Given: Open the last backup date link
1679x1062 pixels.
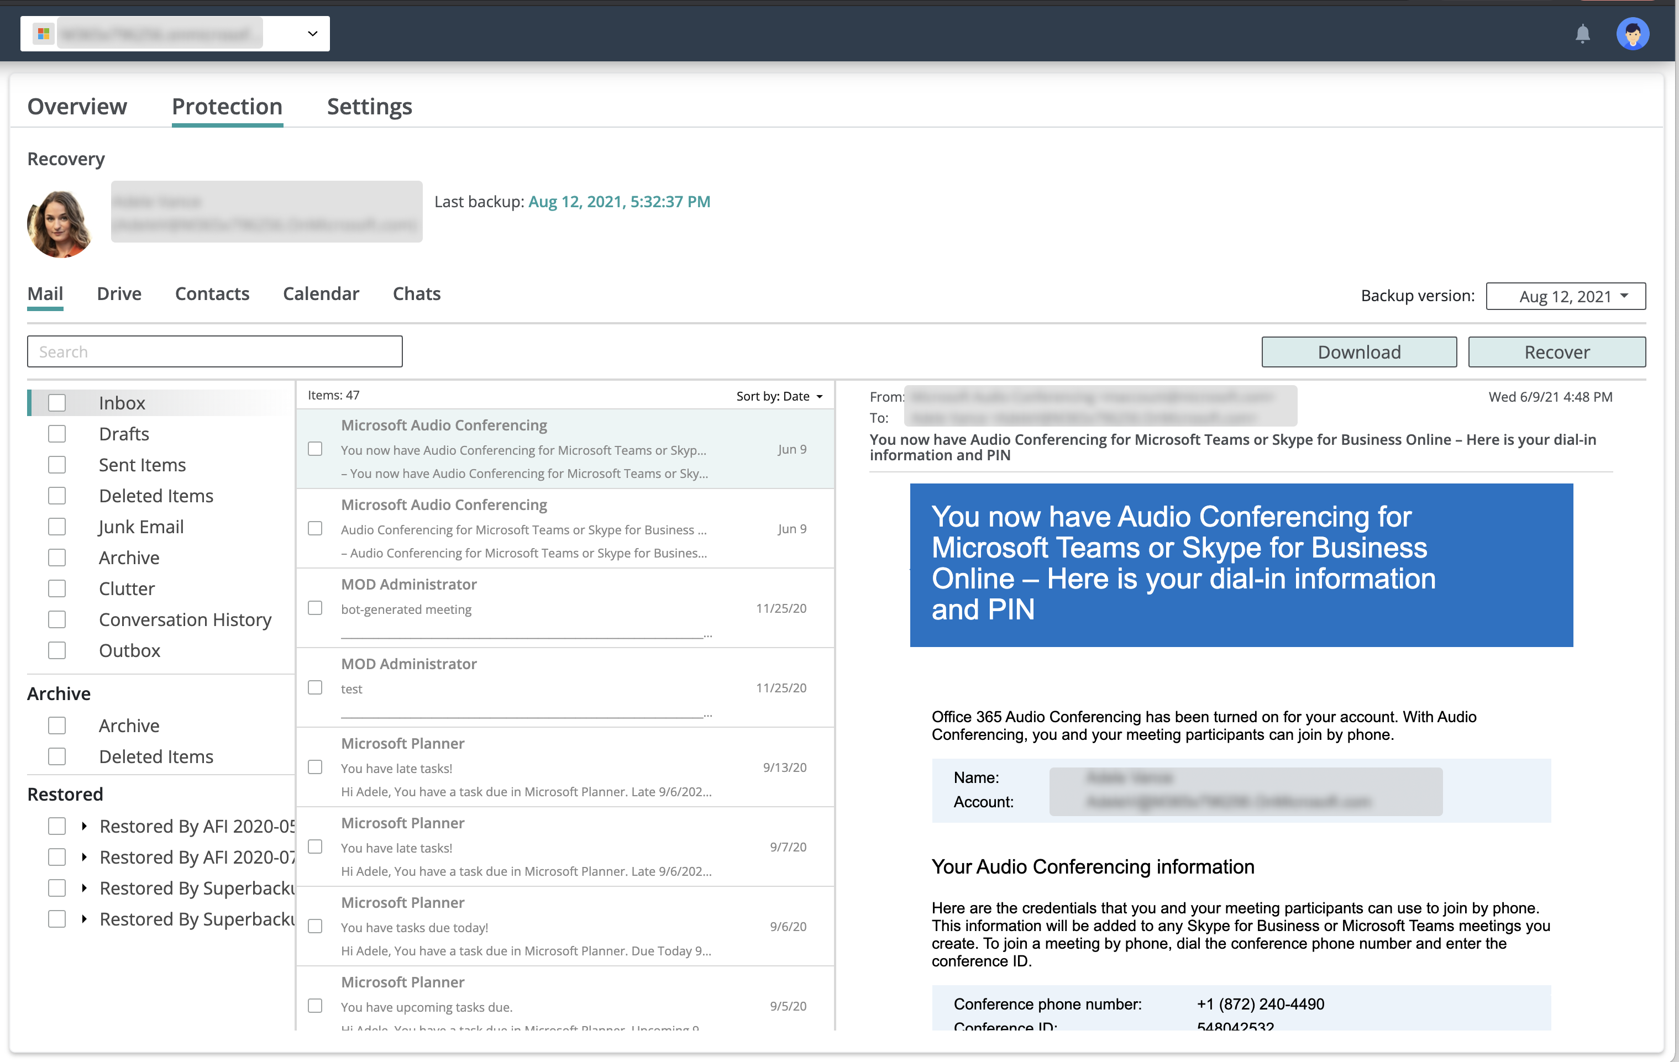Looking at the screenshot, I should (619, 202).
